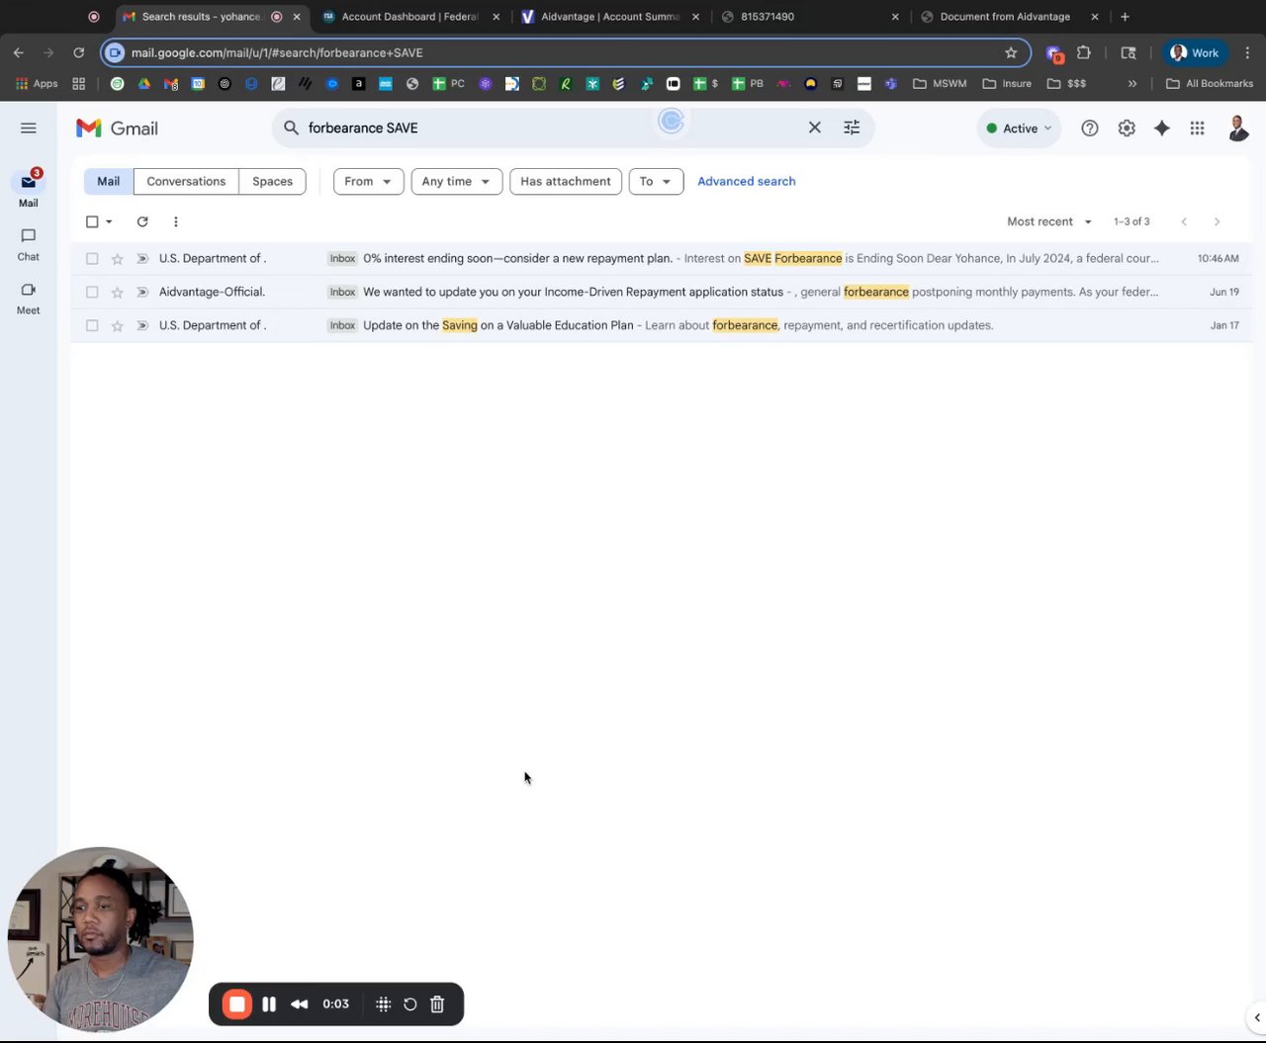The image size is (1266, 1043).
Task: Show the Mail results tab
Action: (x=108, y=181)
